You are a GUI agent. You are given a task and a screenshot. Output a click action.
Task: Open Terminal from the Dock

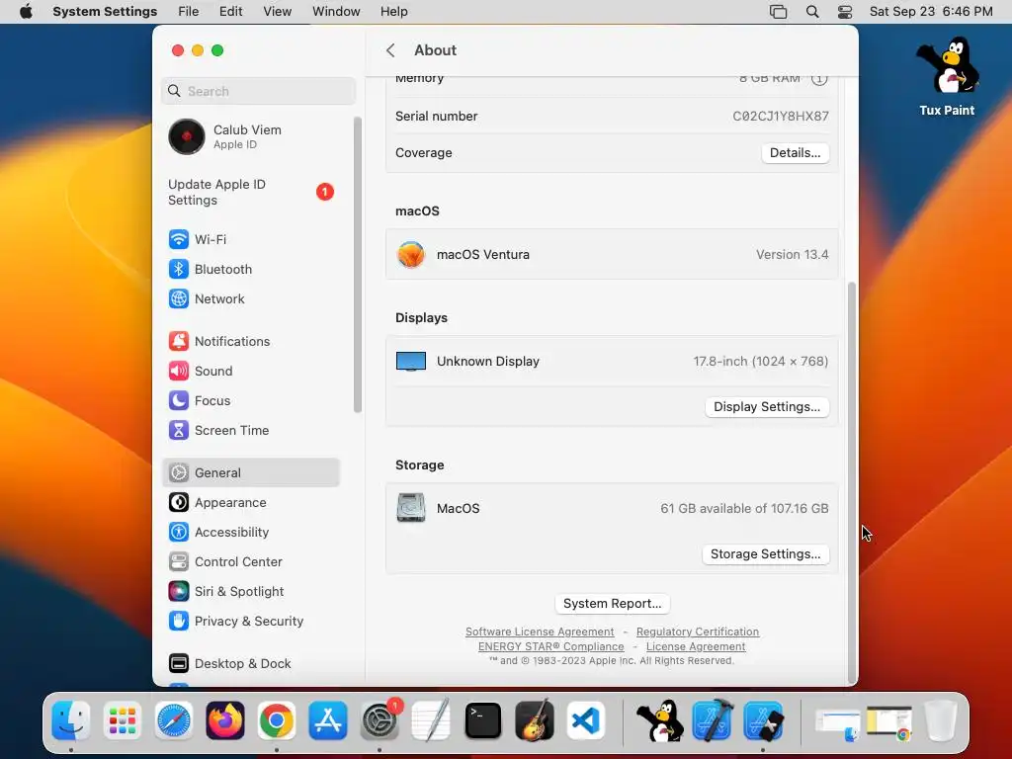[x=482, y=720]
